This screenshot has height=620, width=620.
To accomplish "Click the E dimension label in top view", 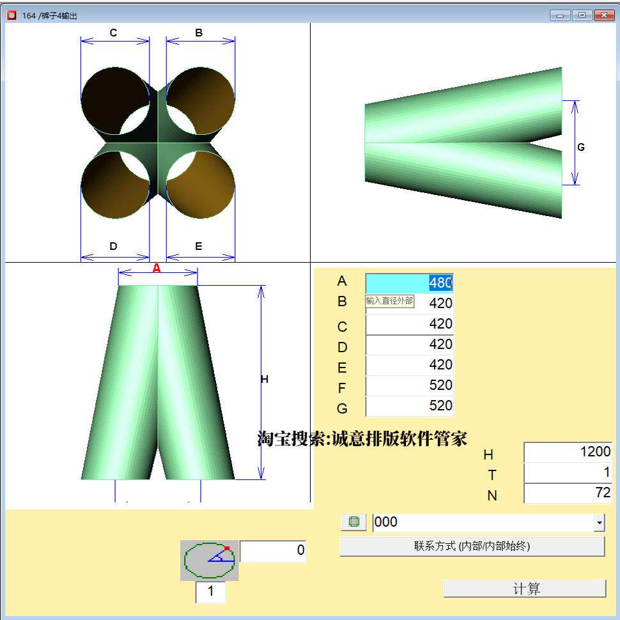I will 199,246.
